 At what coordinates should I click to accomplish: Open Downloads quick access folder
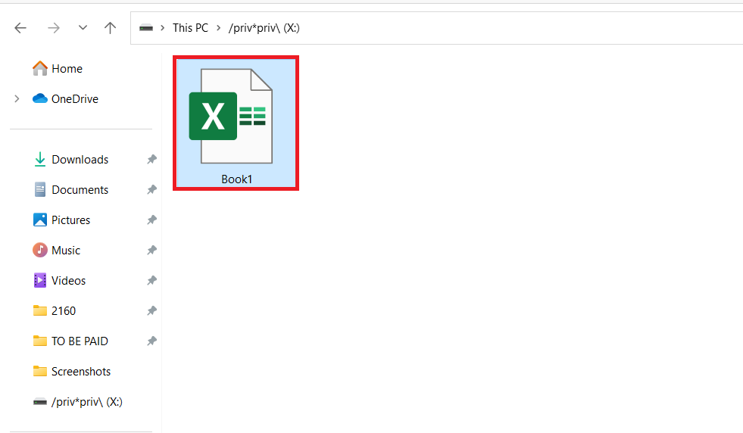[x=80, y=160]
